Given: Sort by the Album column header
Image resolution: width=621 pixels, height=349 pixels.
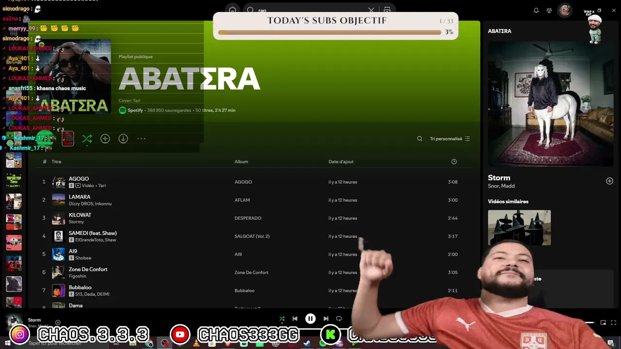Looking at the screenshot, I should (241, 161).
